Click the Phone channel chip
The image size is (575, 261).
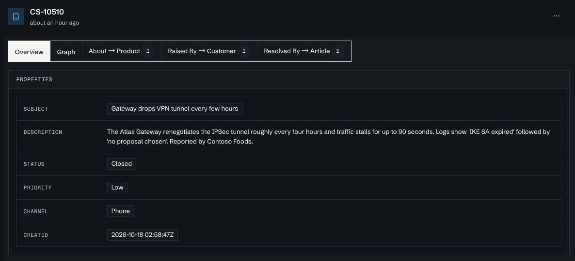click(x=120, y=211)
